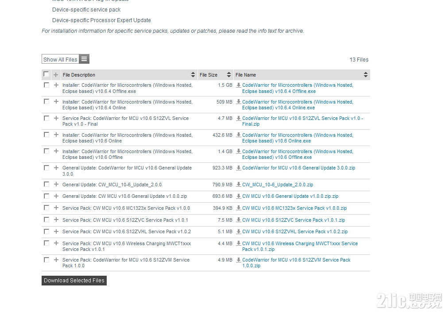Expand General Update 3.0.0 row details
This screenshot has width=445, height=312.
coord(56,168)
